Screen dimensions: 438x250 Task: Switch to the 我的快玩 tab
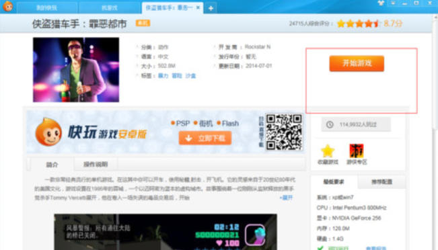pos(47,8)
